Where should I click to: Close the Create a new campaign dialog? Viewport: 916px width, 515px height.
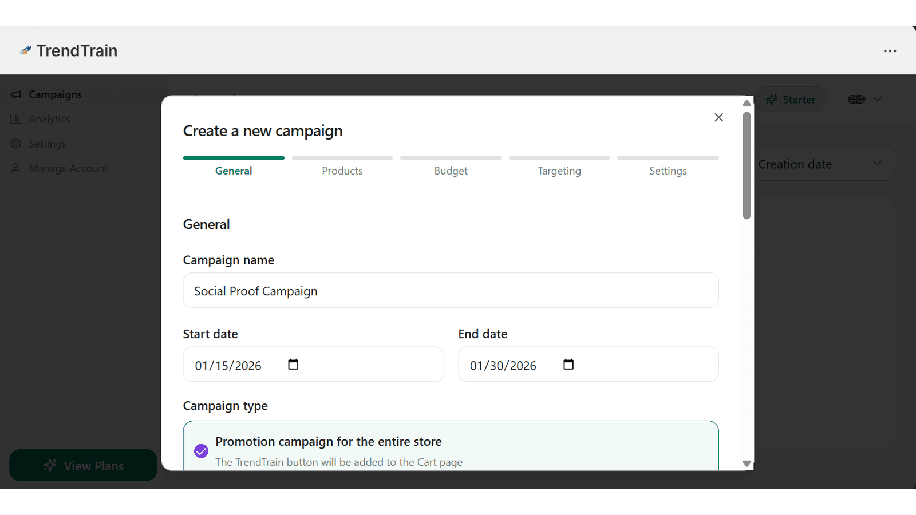[x=718, y=117]
